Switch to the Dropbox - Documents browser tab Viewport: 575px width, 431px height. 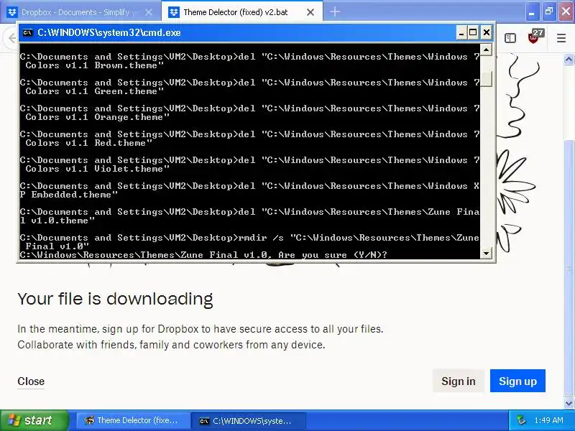coord(80,12)
